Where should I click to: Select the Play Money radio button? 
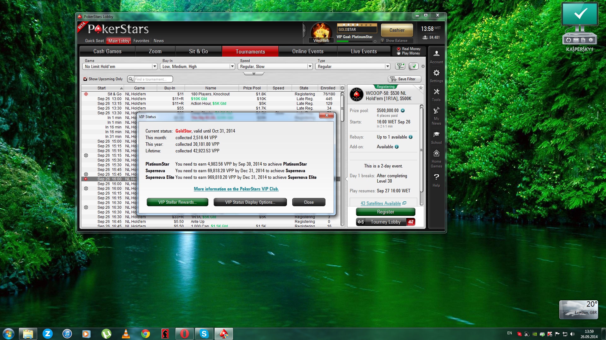[399, 53]
